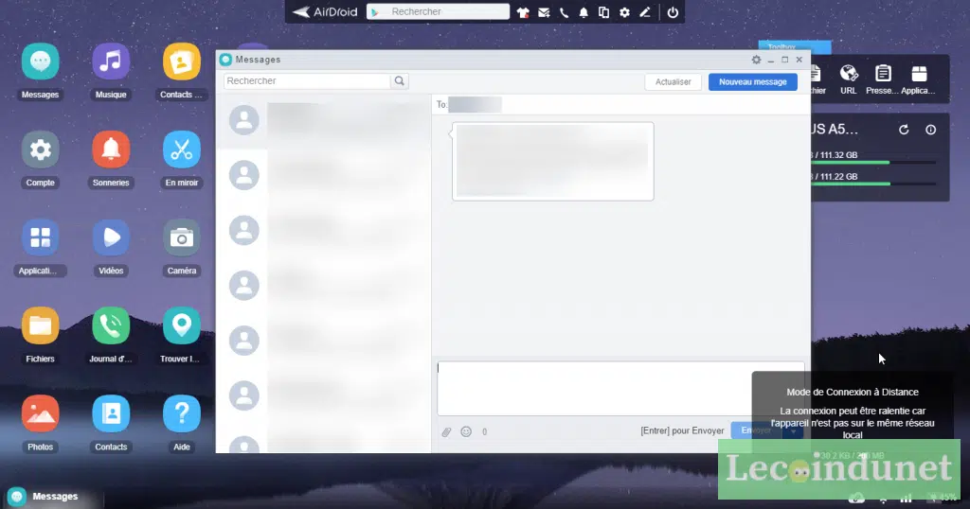This screenshot has height=509, width=970.
Task: Open settings gear in AirDroid top bar
Action: click(x=625, y=12)
